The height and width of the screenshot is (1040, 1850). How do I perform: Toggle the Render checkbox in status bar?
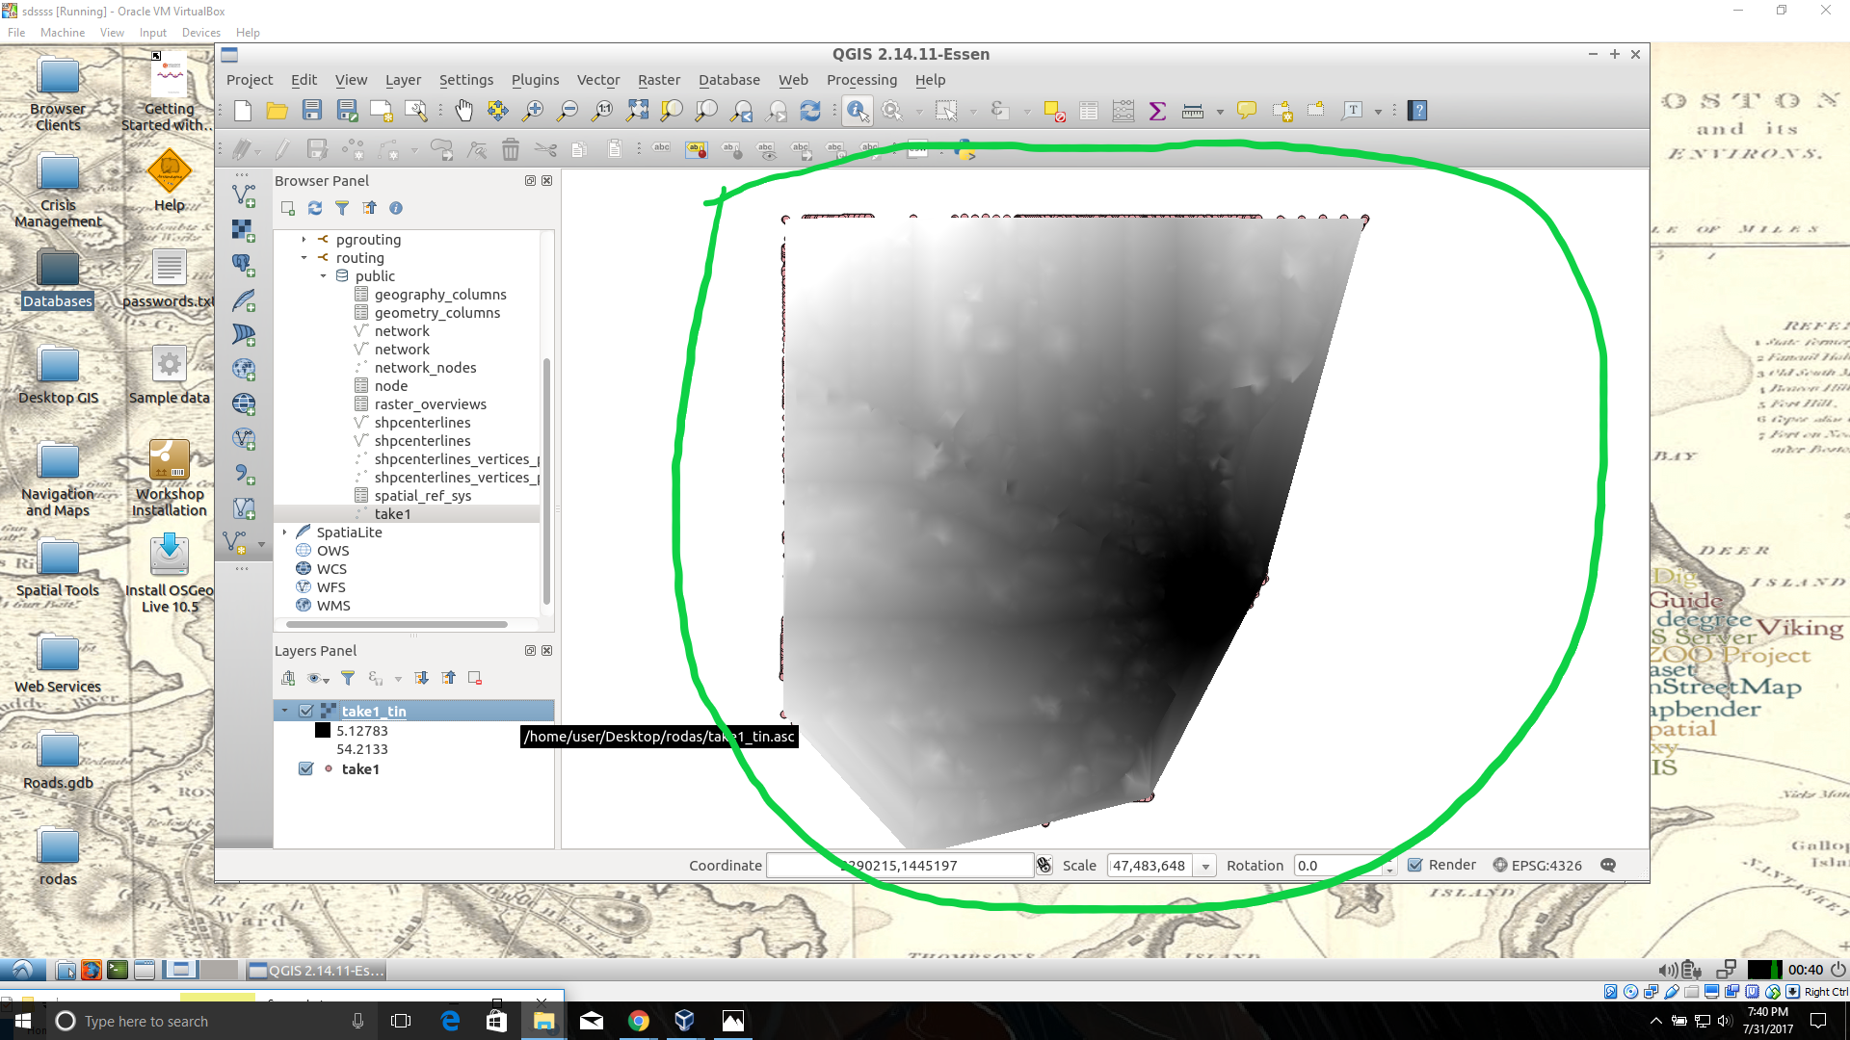click(1415, 865)
